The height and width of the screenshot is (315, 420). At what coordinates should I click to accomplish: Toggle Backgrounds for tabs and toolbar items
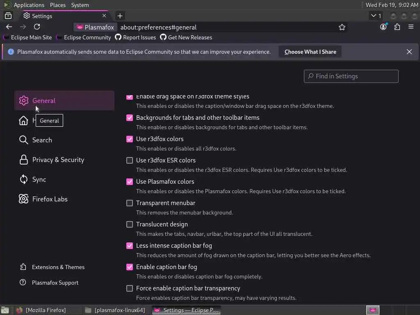tap(129, 118)
